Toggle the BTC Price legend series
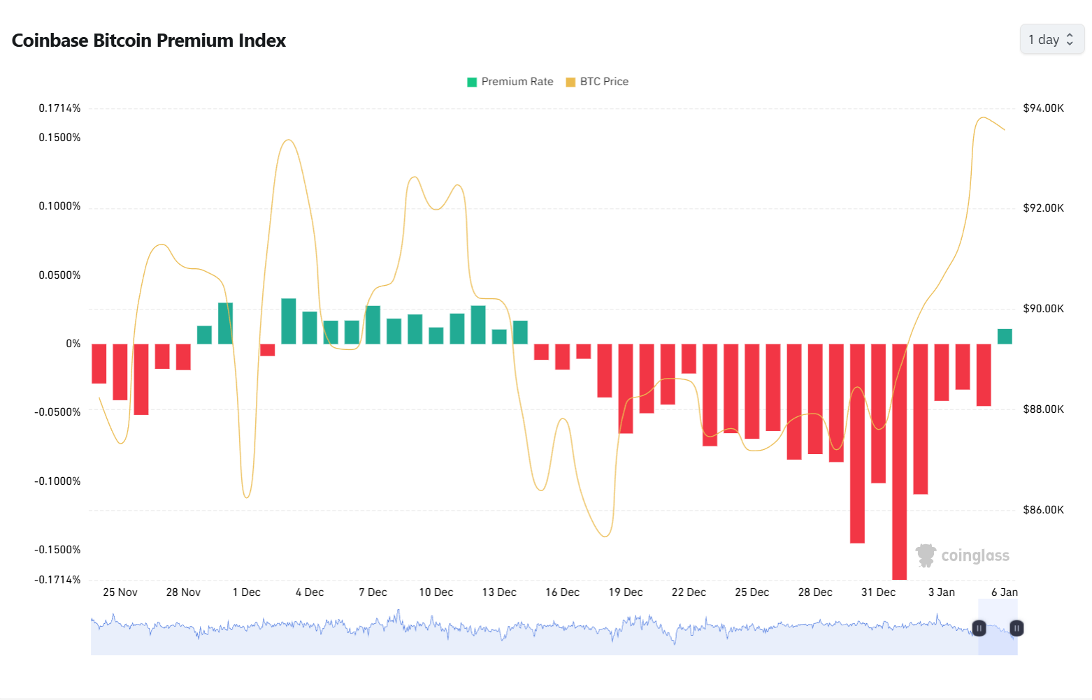This screenshot has height=700, width=1092. (603, 82)
